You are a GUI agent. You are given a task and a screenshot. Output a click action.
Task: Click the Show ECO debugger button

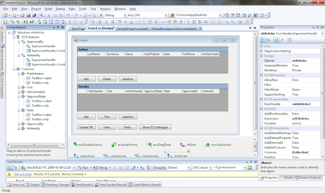(x=156, y=127)
